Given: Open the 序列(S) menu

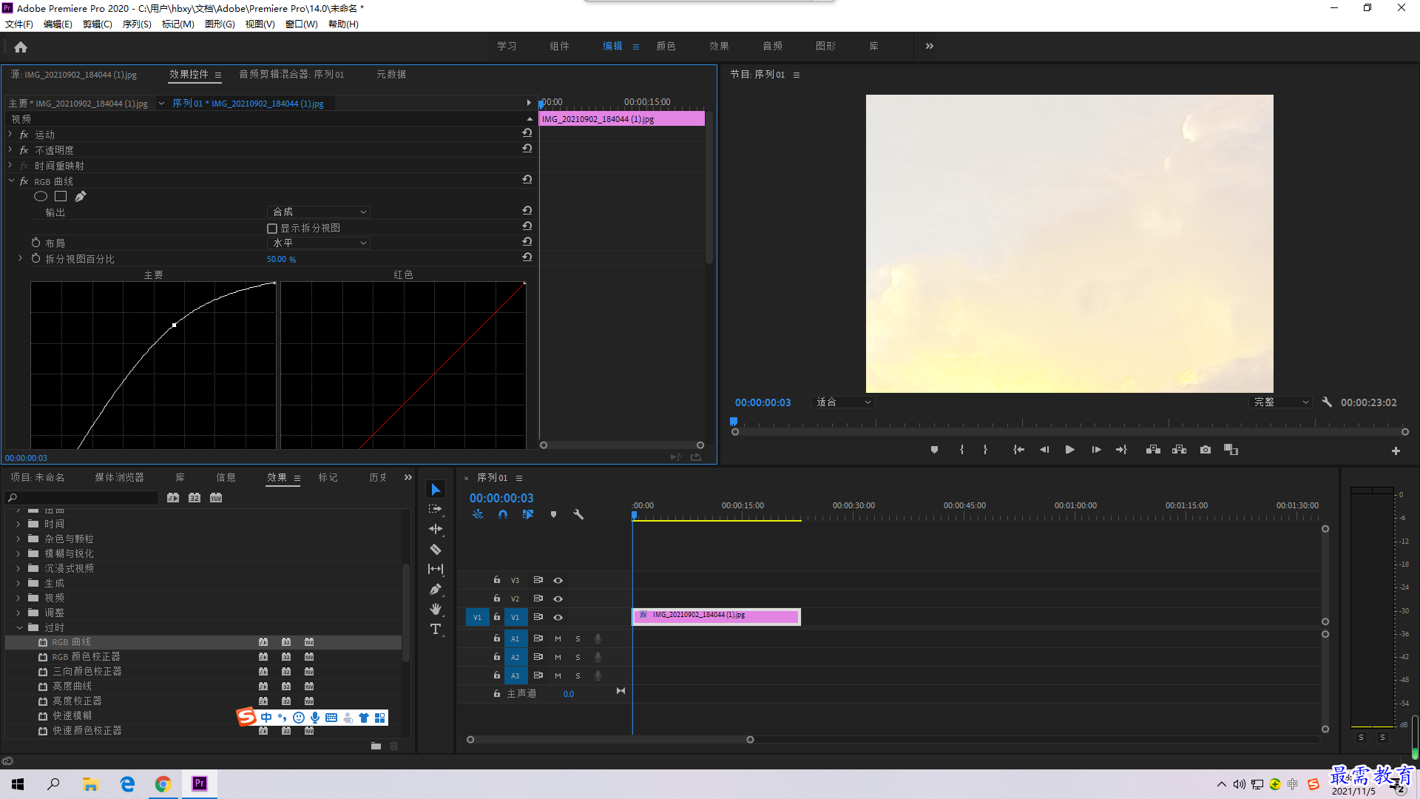Looking at the screenshot, I should 137,24.
